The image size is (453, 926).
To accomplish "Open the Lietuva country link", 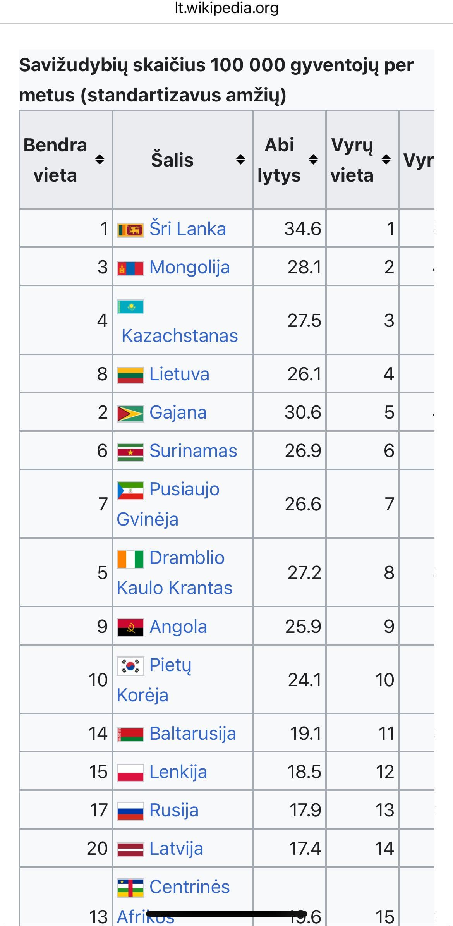I will (x=179, y=374).
